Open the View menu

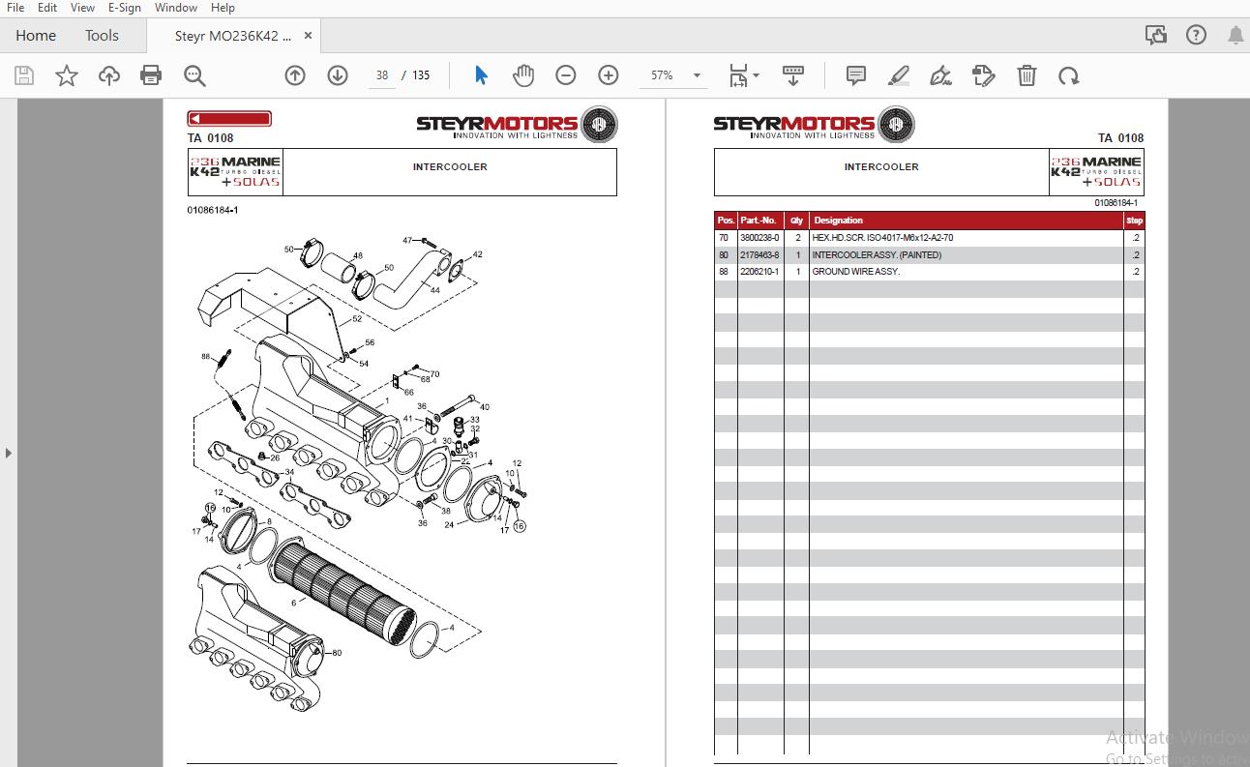coord(83,8)
